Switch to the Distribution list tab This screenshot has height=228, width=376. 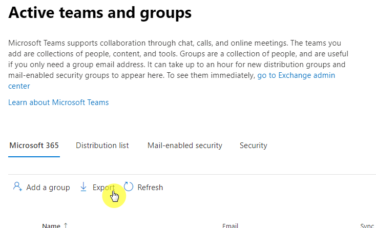[102, 146]
